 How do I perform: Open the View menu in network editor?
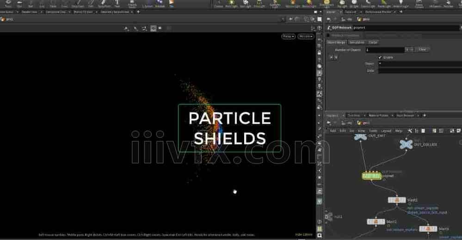[361, 131]
